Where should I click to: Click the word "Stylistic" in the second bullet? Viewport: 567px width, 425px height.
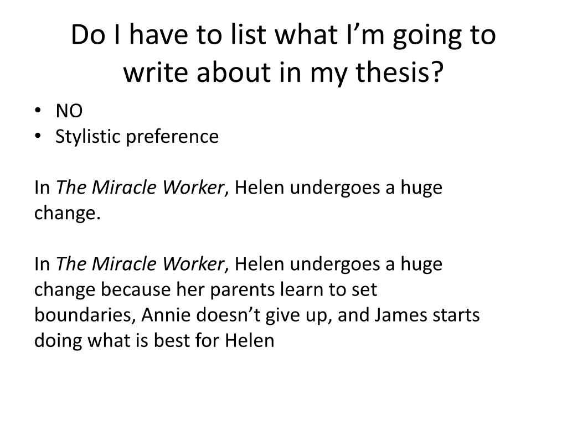click(x=89, y=136)
